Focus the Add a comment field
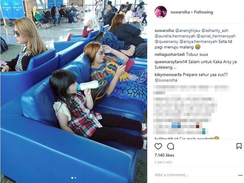 (195, 175)
